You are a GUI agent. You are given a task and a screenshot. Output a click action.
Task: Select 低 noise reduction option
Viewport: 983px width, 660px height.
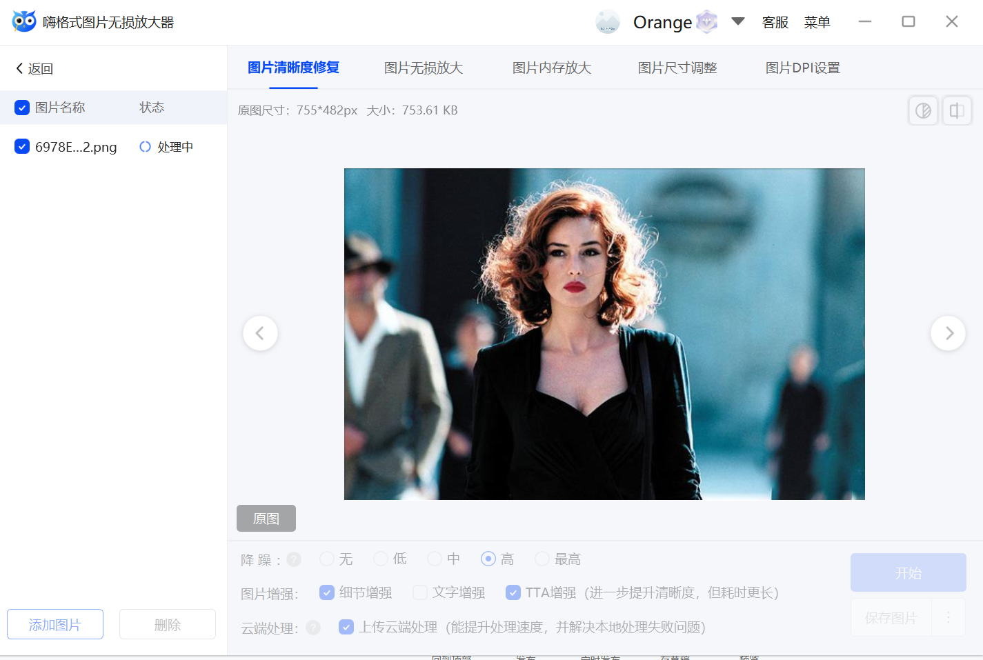pyautogui.click(x=381, y=559)
